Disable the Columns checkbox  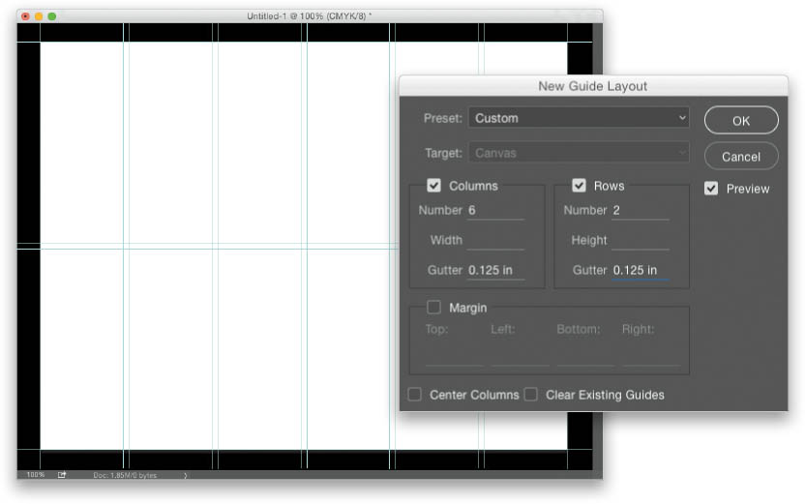point(434,186)
